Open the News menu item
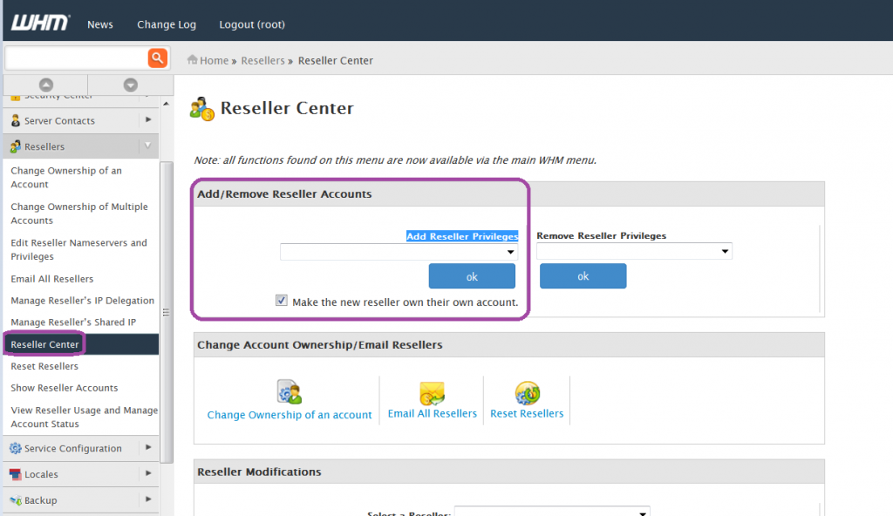The image size is (893, 516). point(99,24)
